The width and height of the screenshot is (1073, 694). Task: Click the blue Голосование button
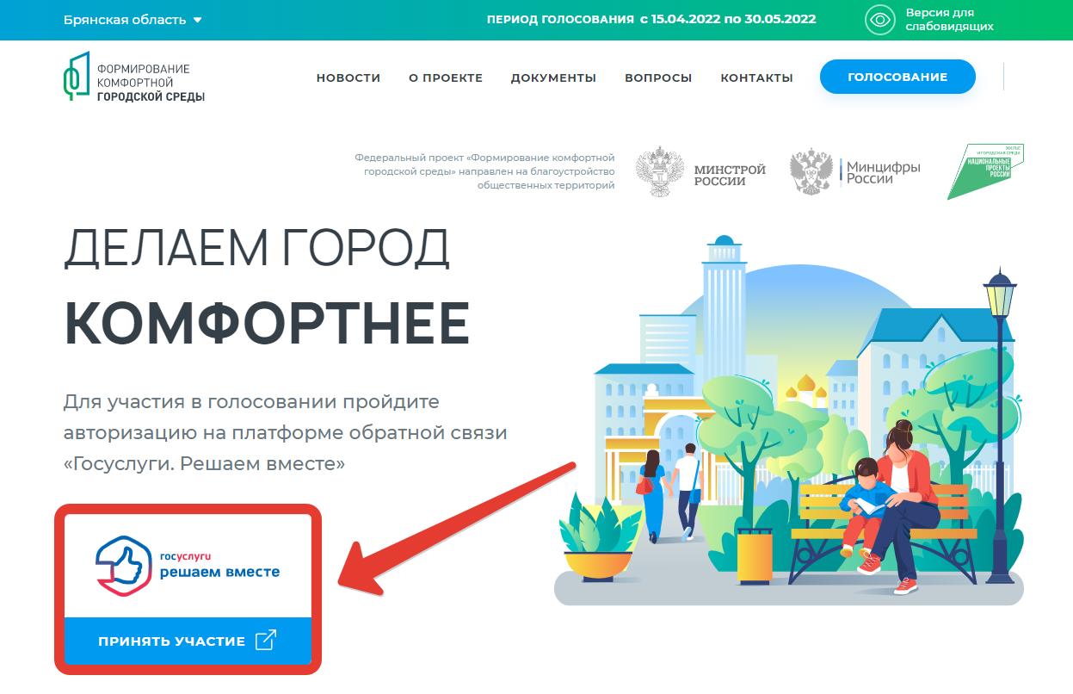pos(897,77)
